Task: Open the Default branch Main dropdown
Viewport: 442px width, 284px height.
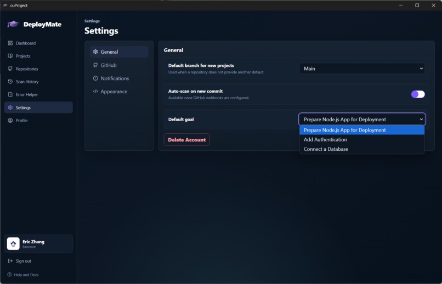Action: (x=362, y=69)
